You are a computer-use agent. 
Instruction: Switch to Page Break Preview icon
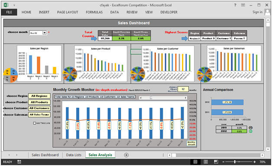216,162
